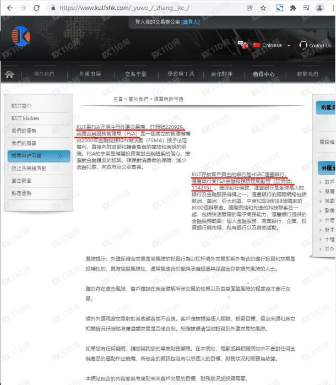
Task: Click the 英國 item in right list
Action: click(329, 201)
